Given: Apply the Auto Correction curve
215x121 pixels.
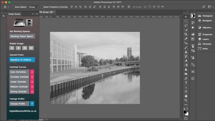Looking at the screenshot, I should coord(19,72).
